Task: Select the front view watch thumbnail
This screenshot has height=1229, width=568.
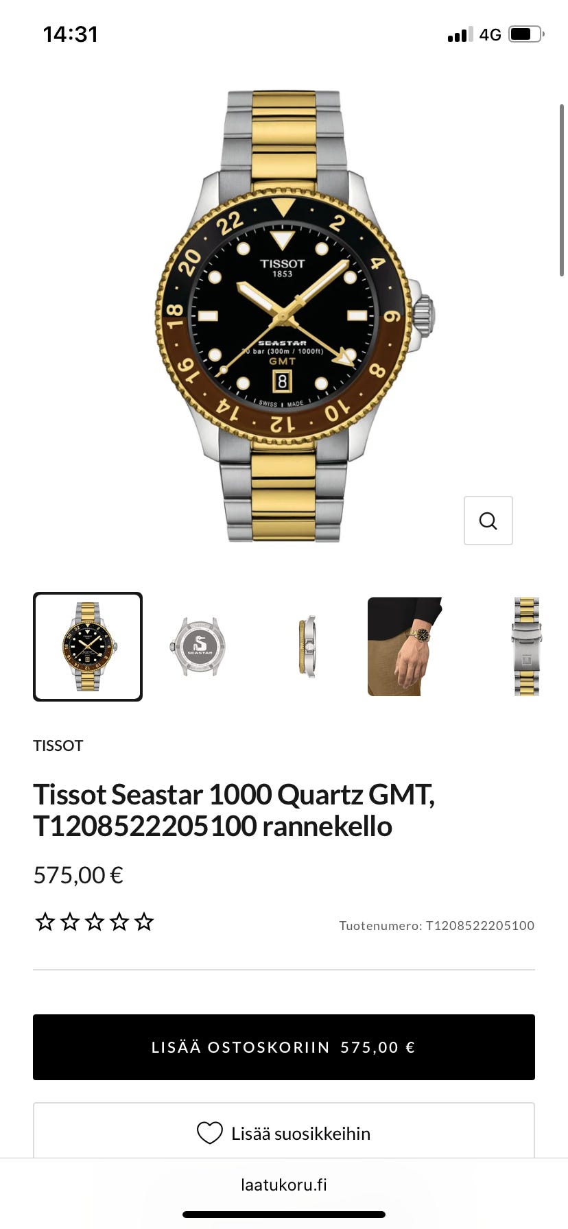Action: 88,647
